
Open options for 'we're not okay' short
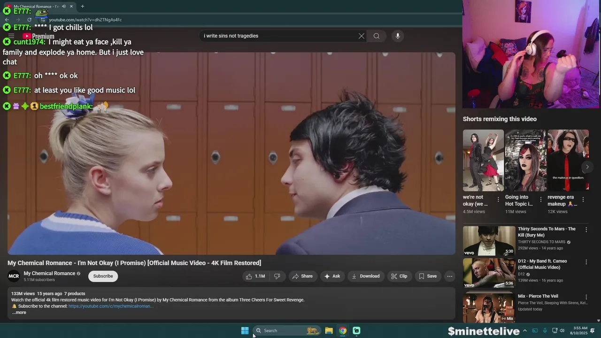[x=498, y=200]
